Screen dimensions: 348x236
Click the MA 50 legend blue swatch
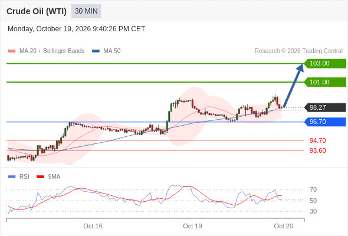[96, 51]
